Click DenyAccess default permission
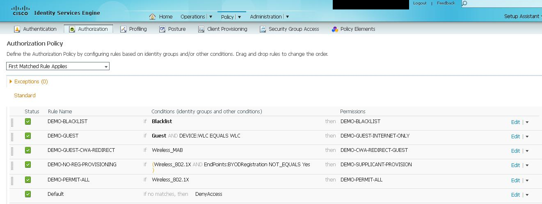Viewport: 542px width, 204px height. point(208,194)
